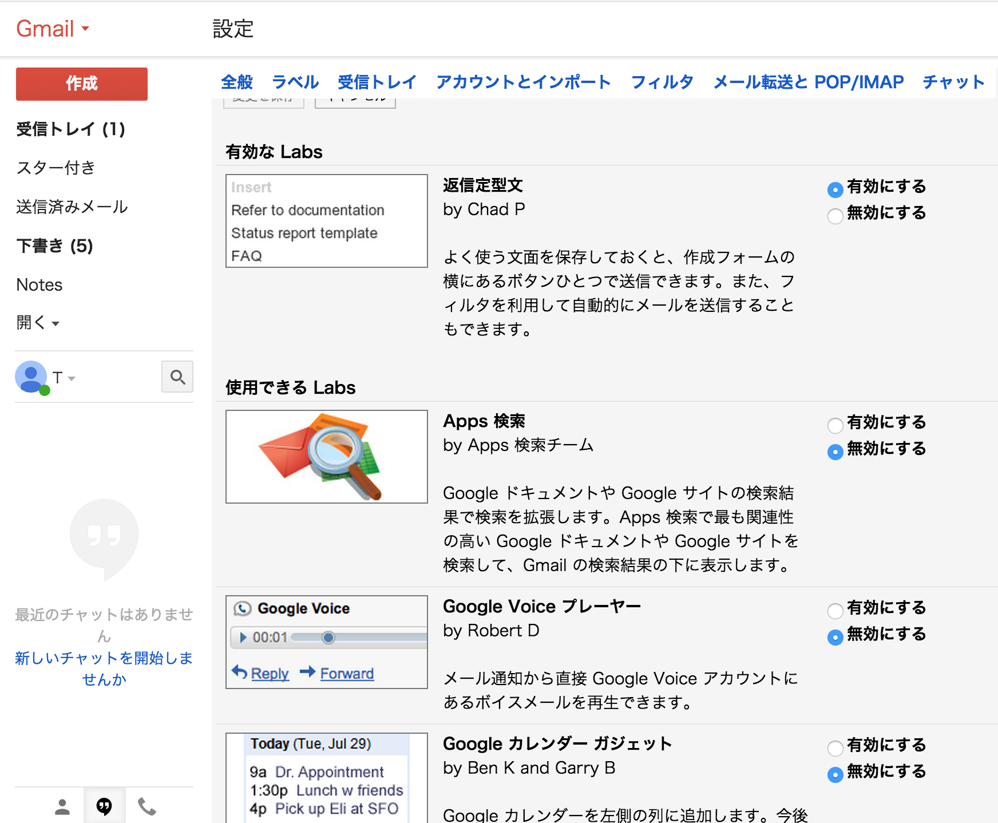Click the 'by Robert D' author text
Screen dimensions: 998x823
tap(491, 631)
